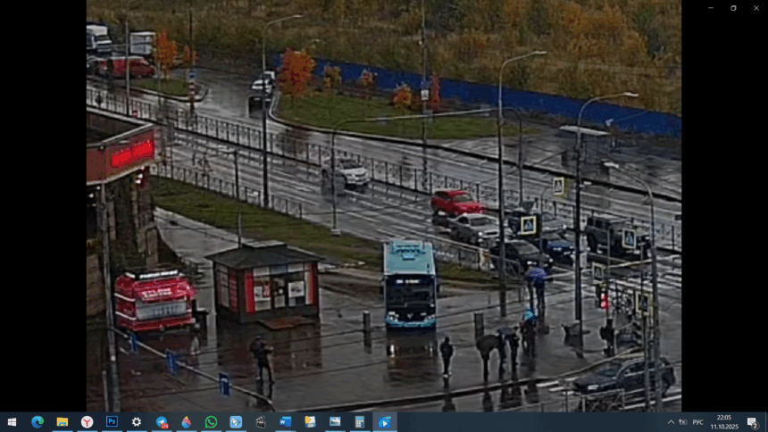
Task: Click the active video player taskbar icon
Action: point(385,422)
